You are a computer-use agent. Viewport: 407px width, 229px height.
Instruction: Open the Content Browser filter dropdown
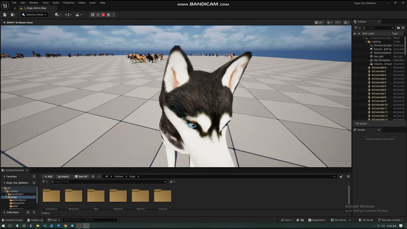click(x=45, y=182)
